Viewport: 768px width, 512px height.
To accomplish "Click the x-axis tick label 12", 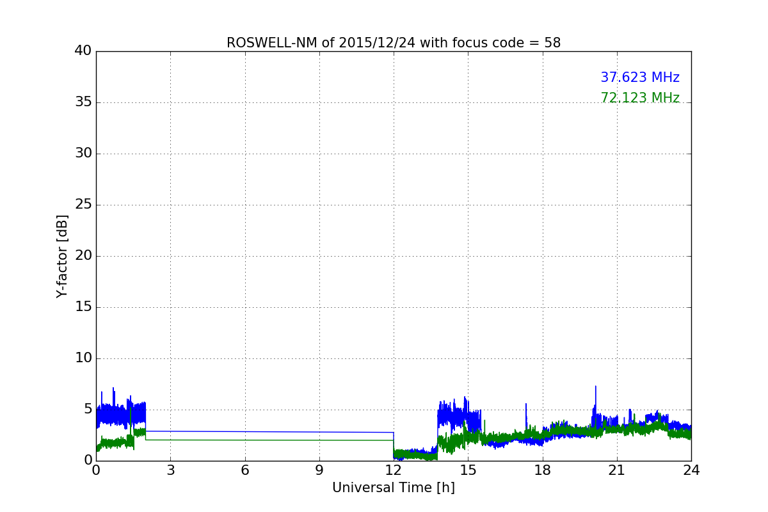I will [394, 470].
